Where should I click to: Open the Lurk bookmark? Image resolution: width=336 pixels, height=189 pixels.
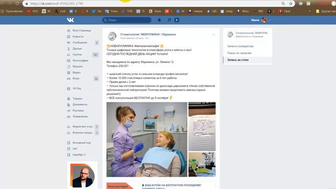coord(60,11)
